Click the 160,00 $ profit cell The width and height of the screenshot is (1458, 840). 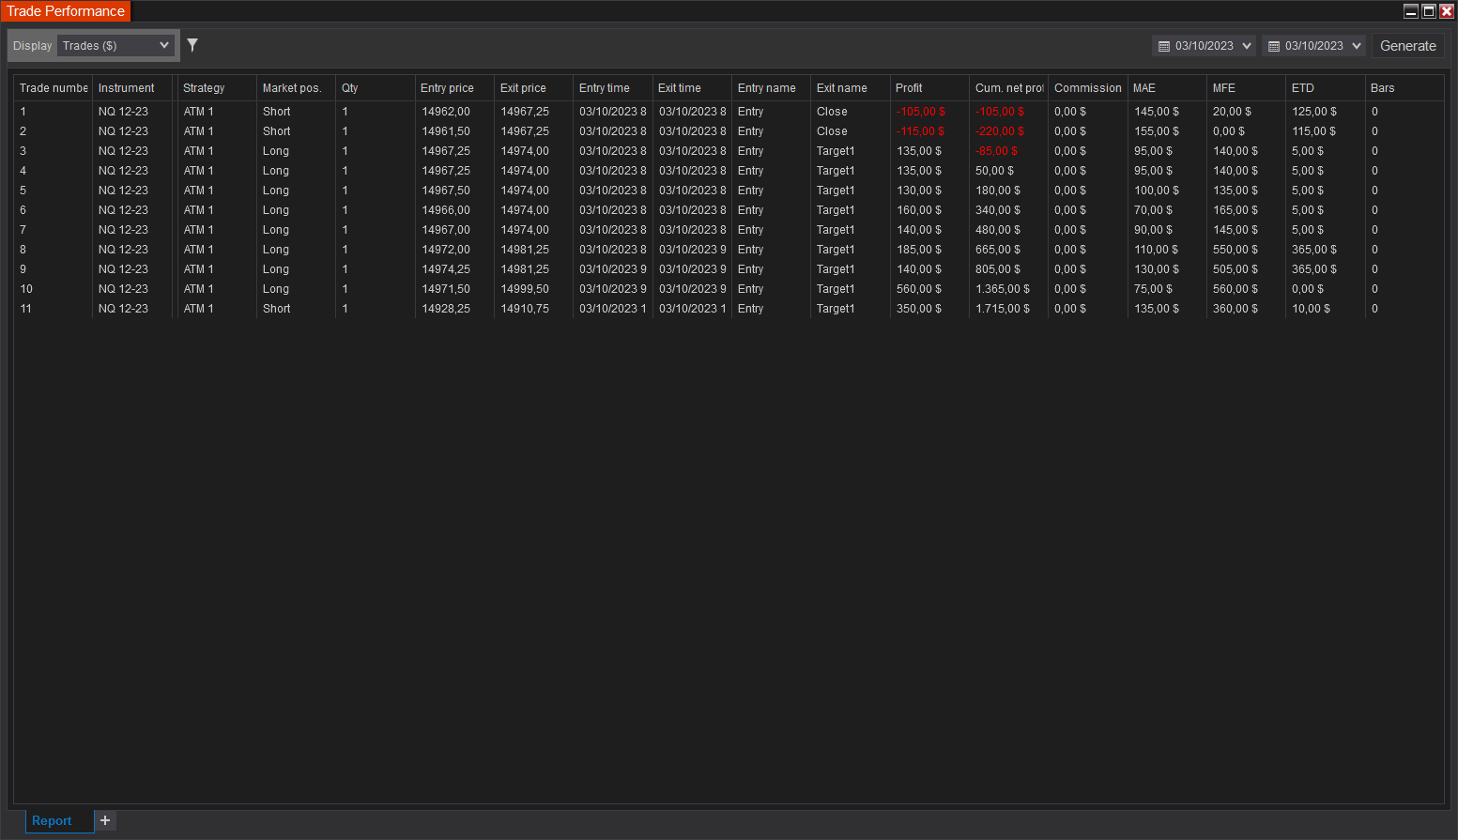(x=919, y=210)
